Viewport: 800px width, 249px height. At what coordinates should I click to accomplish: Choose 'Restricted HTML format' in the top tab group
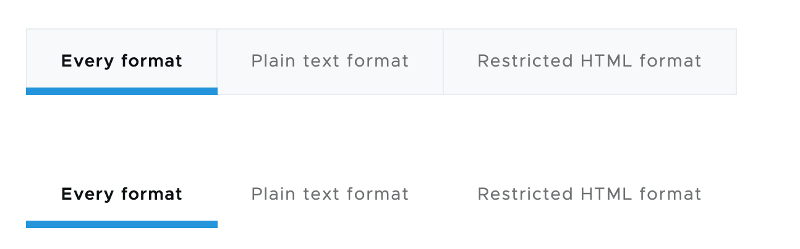point(589,61)
